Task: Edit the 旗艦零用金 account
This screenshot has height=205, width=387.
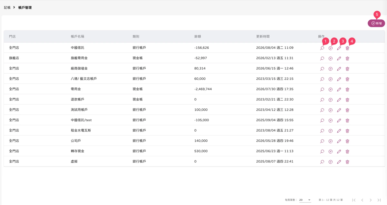Action: pyautogui.click(x=339, y=58)
